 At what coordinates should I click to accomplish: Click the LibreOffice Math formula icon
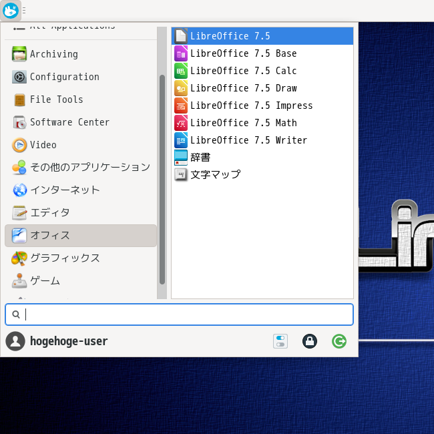(x=181, y=123)
